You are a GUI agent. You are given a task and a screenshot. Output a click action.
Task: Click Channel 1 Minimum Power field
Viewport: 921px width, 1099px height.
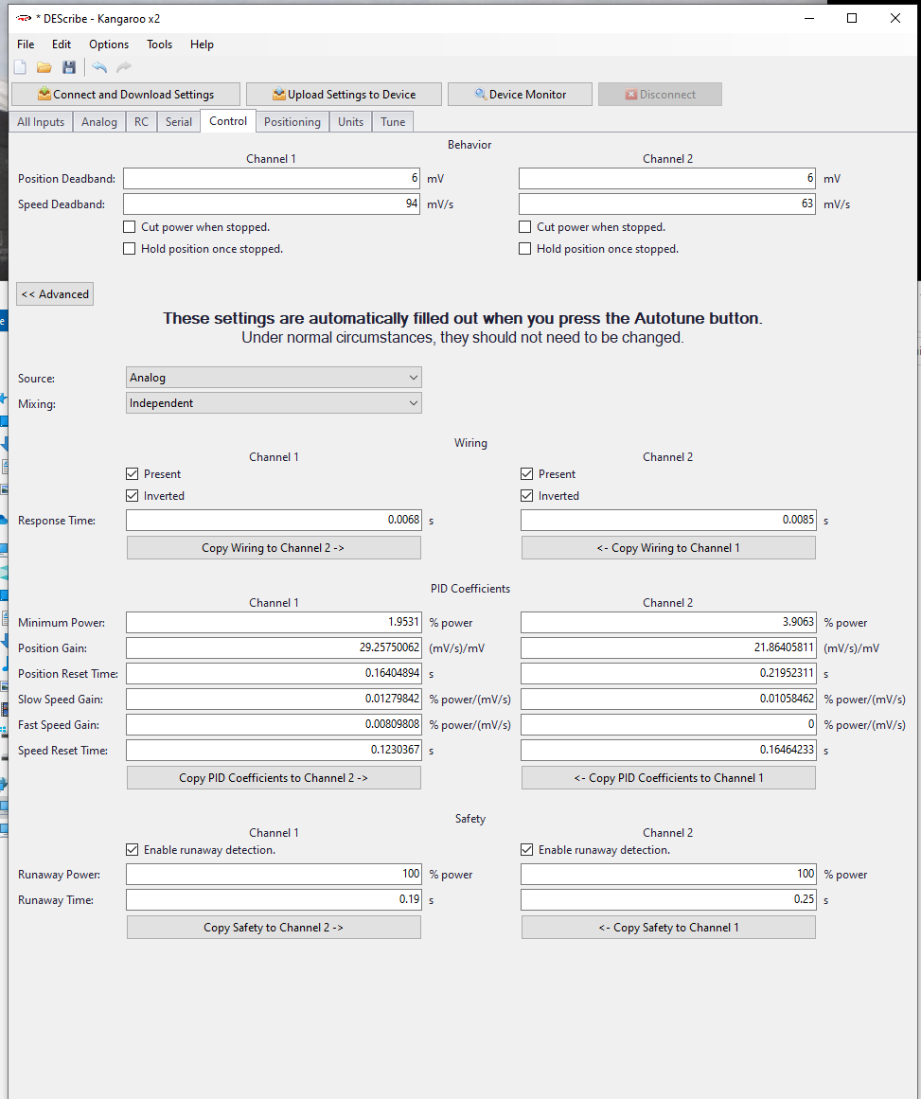(x=275, y=623)
